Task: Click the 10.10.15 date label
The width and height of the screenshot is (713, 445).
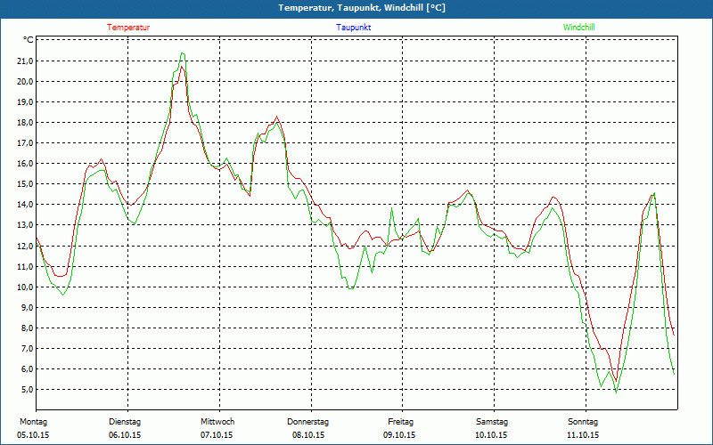Action: coord(491,435)
